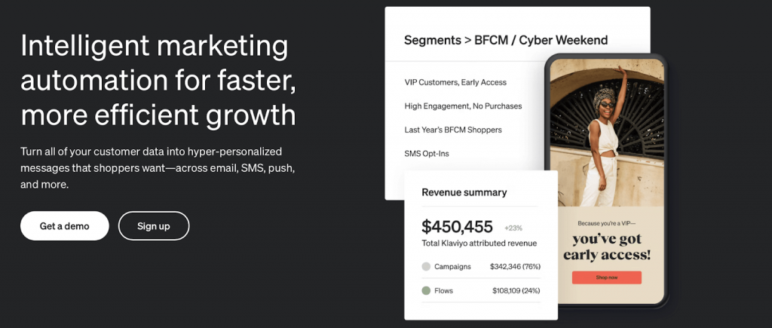772x328 pixels.
Task: Open the Revenue summary card title
Action: (464, 192)
